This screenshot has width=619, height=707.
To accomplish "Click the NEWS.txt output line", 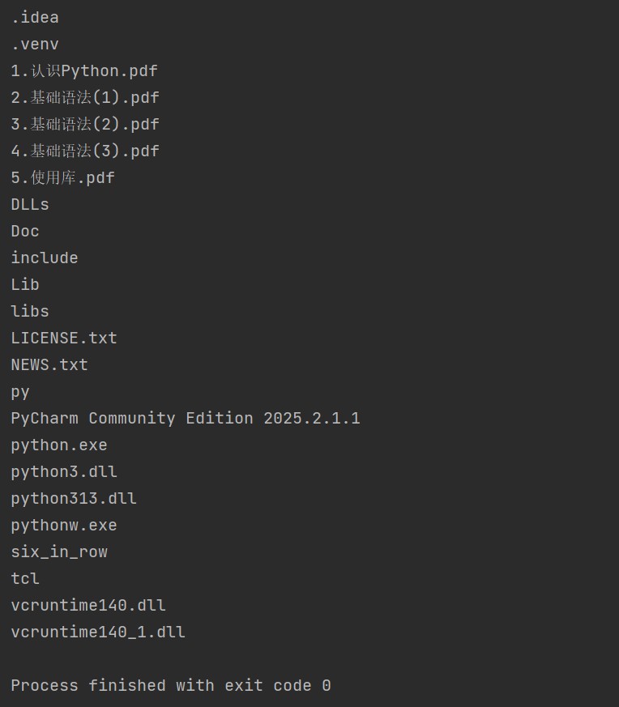I will 49,365.
